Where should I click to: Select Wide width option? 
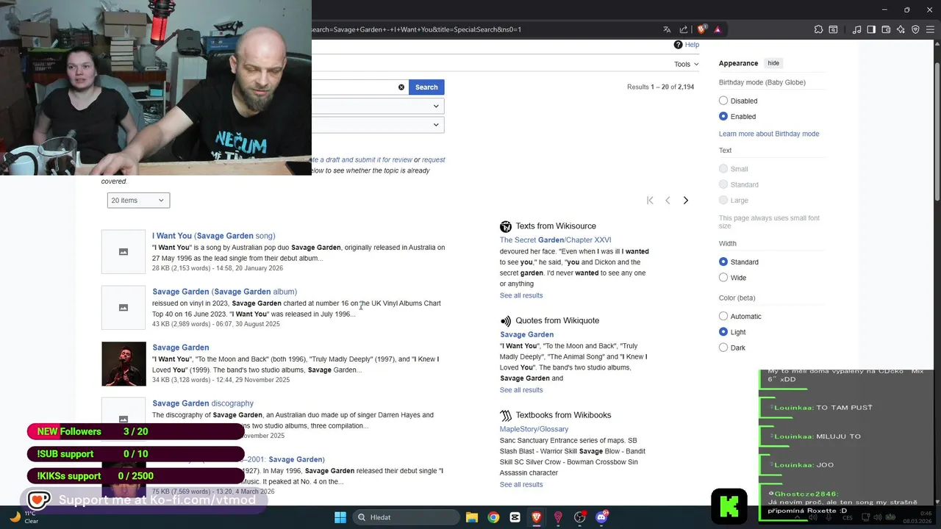click(x=723, y=278)
